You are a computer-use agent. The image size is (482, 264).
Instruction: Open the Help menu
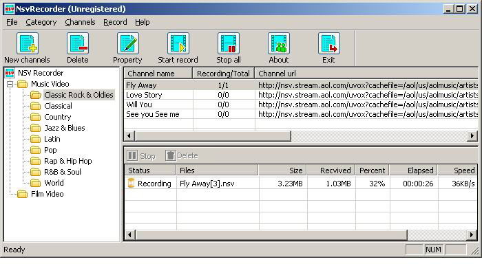click(143, 22)
